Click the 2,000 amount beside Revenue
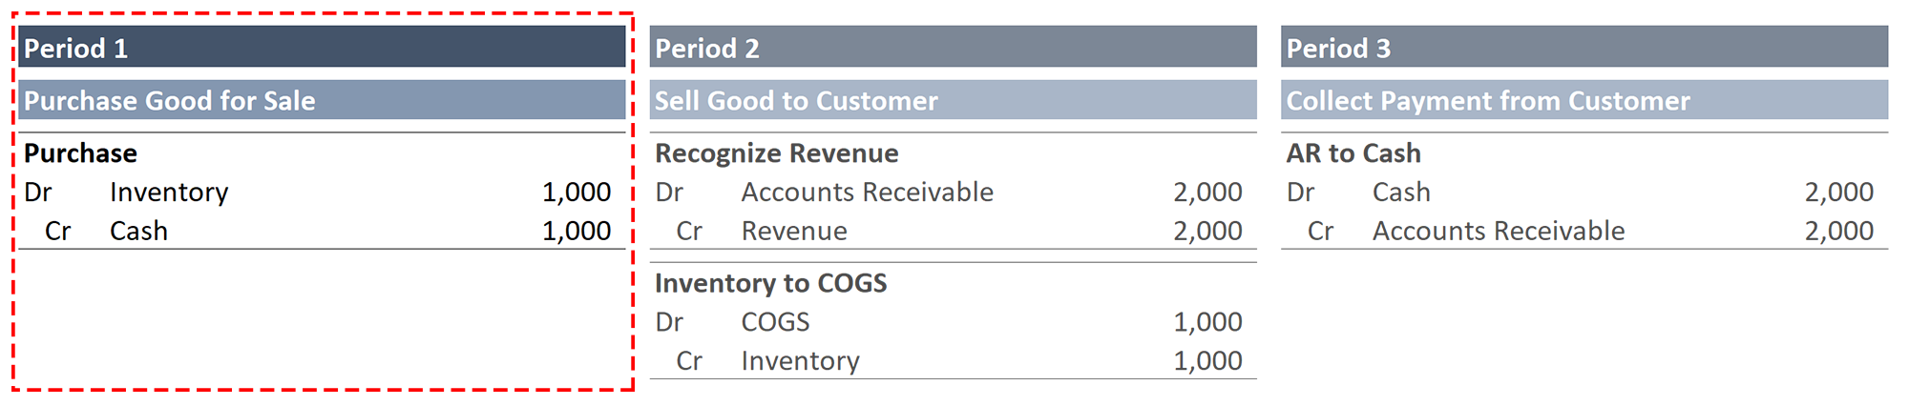The width and height of the screenshot is (1909, 406). (1207, 231)
